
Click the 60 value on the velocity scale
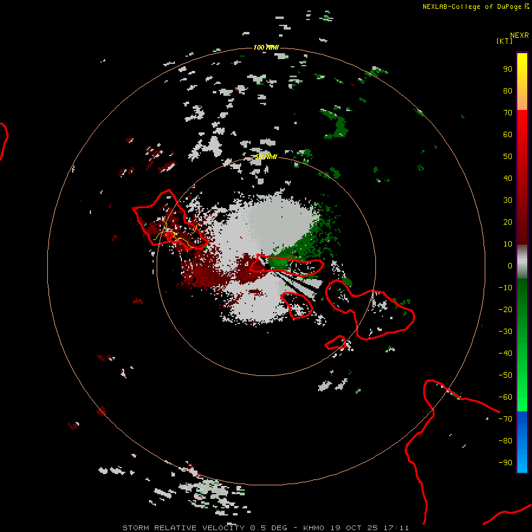[x=508, y=135]
